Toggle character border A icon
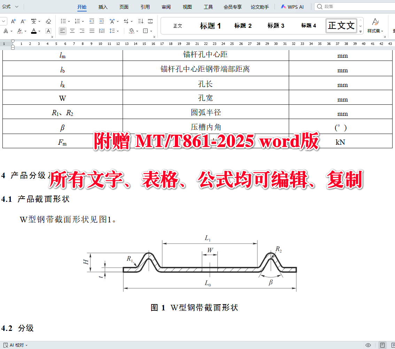Viewport: 395px width, 349px height. pos(48,31)
